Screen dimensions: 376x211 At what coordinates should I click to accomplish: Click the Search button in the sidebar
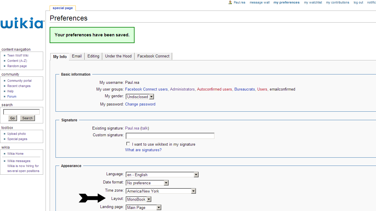27,118
